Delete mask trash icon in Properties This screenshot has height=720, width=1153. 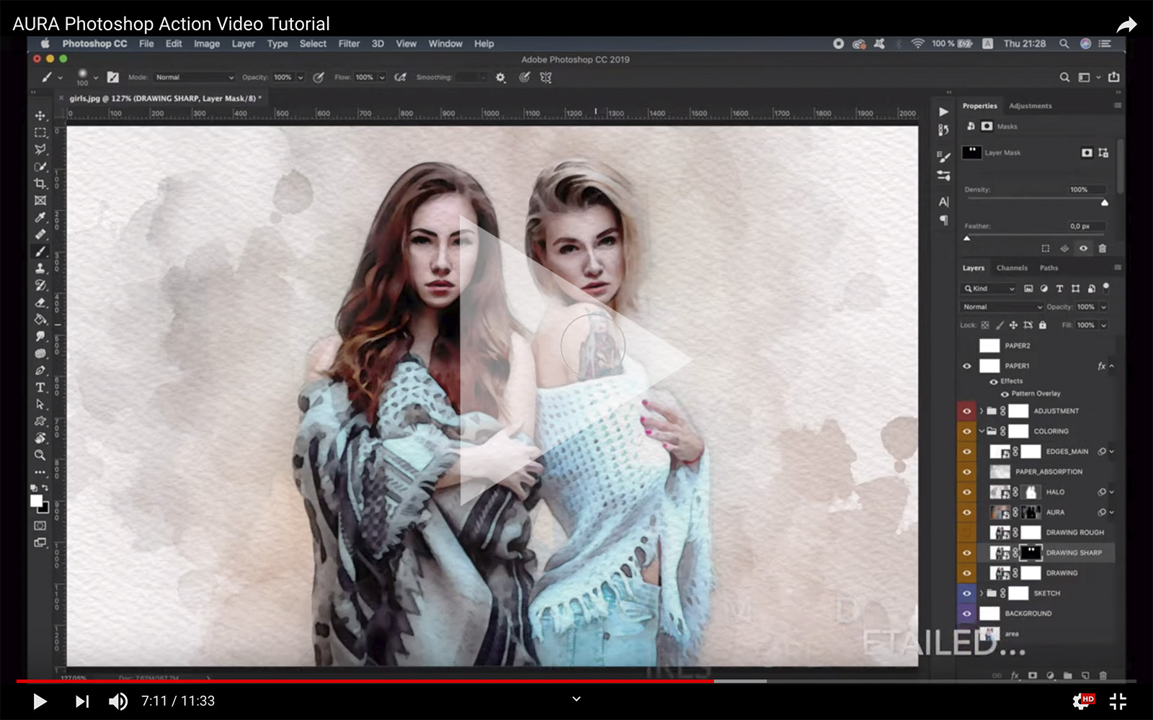(x=1102, y=248)
